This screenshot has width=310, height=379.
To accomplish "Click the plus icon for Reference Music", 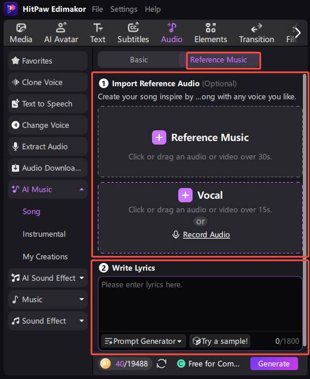I will 159,137.
